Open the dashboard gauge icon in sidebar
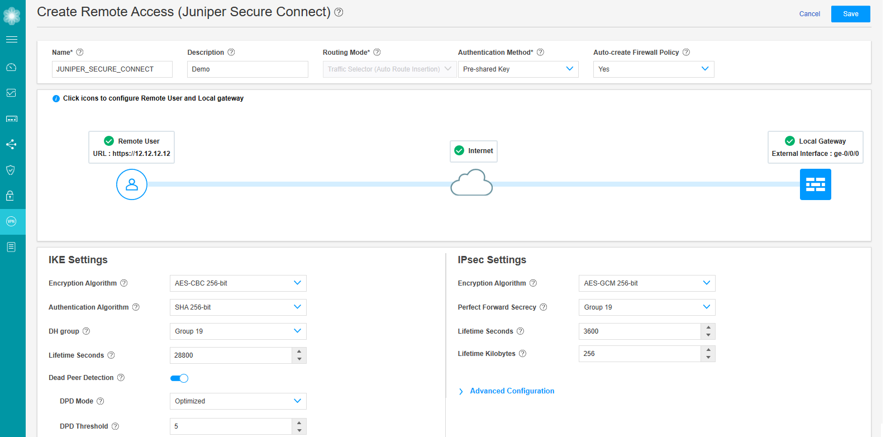886x437 pixels. 11,67
